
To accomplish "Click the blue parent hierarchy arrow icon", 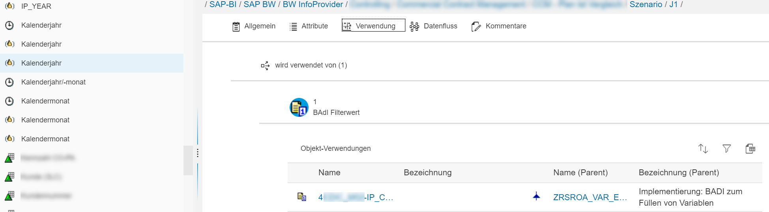I will [x=536, y=196].
